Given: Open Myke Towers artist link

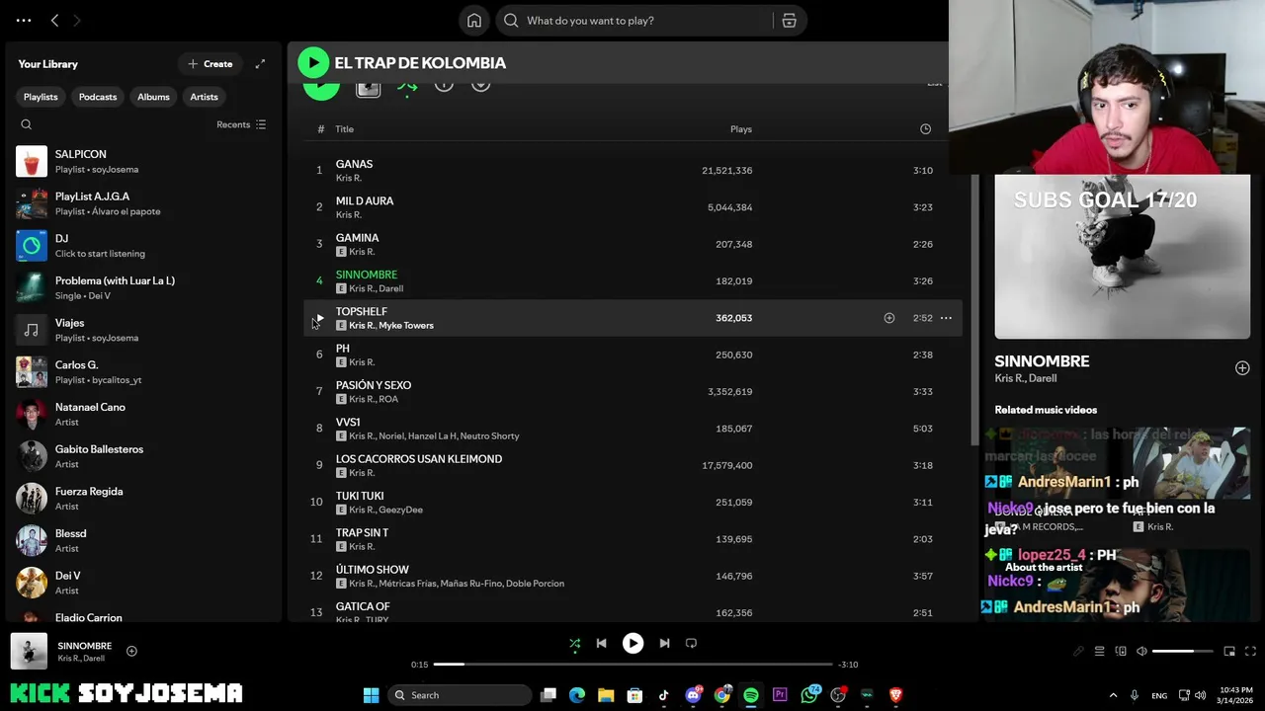Looking at the screenshot, I should [406, 326].
